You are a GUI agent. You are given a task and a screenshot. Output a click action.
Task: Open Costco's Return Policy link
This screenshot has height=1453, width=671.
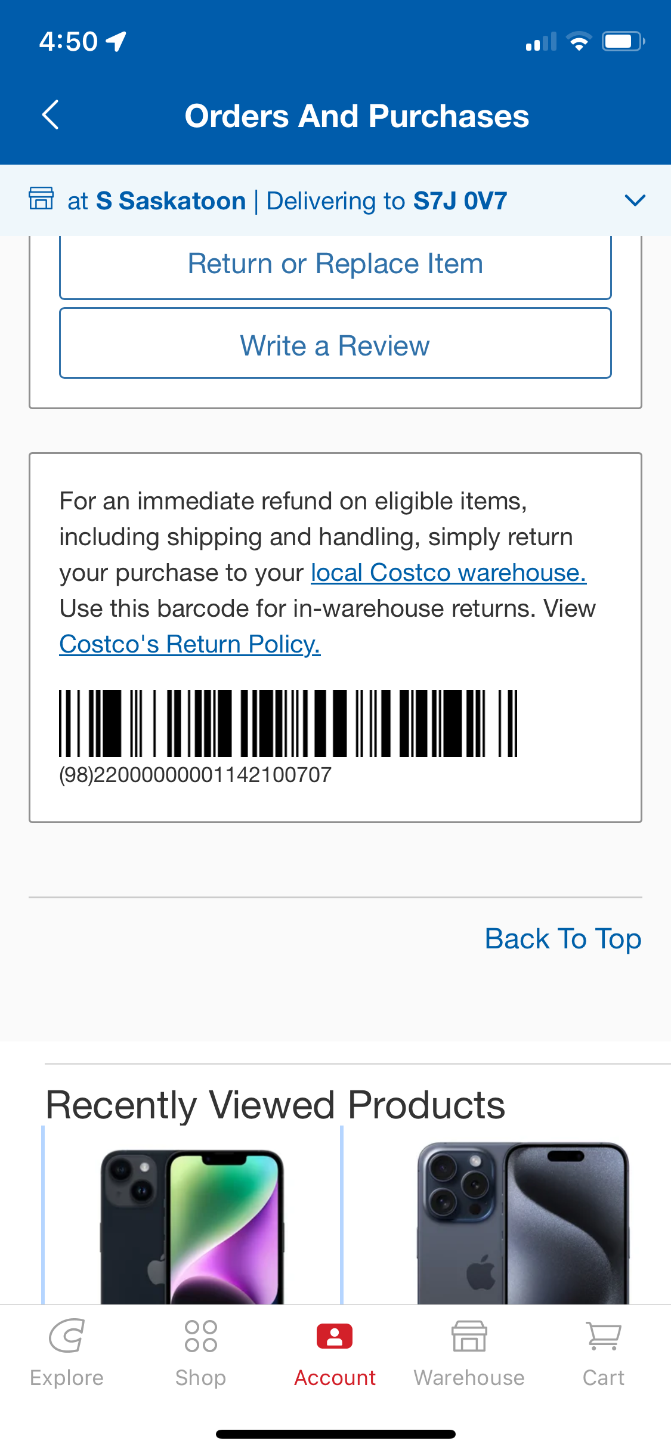pos(190,644)
